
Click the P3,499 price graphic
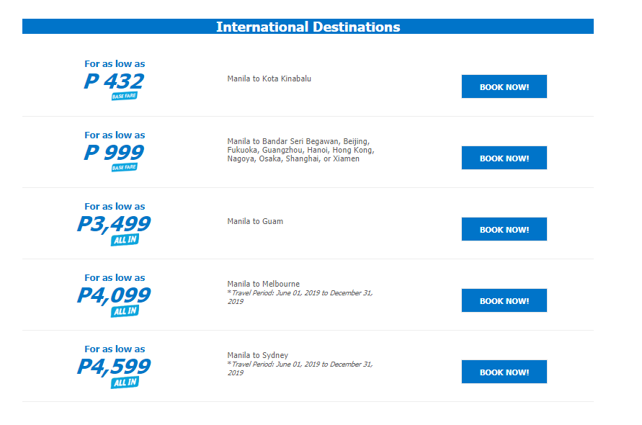tap(114, 223)
